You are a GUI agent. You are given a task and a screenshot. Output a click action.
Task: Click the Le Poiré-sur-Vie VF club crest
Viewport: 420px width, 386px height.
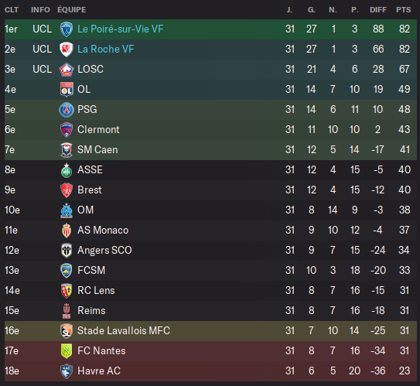pyautogui.click(x=67, y=29)
